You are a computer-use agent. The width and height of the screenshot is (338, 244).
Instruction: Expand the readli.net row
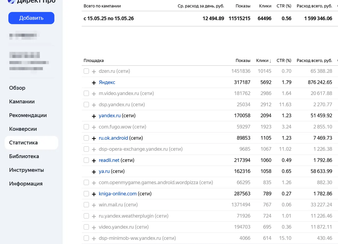click(94, 161)
